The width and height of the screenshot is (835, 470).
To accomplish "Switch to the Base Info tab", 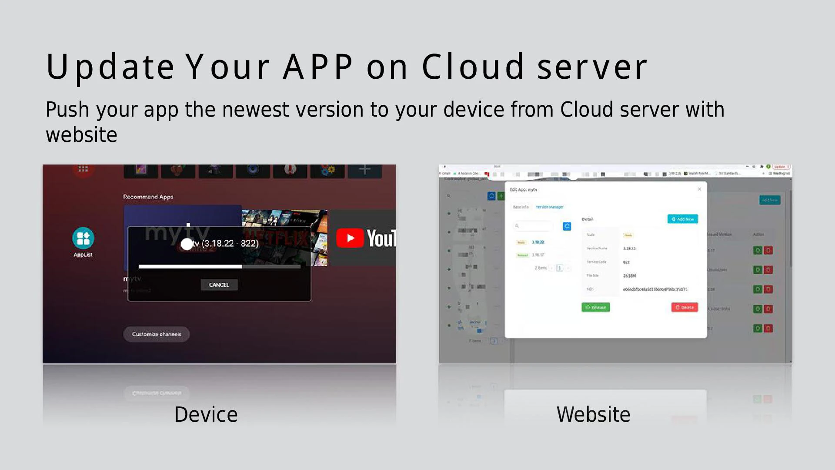I will point(521,207).
